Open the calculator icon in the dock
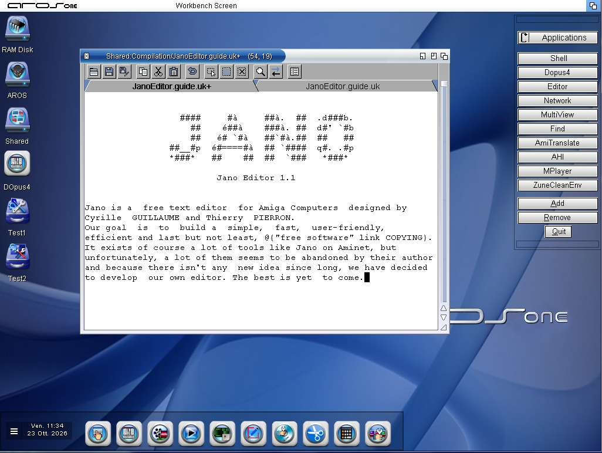 click(x=346, y=434)
